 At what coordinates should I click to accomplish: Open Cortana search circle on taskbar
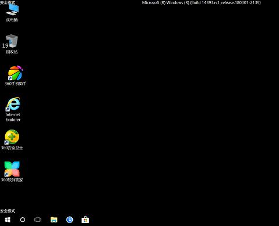click(23, 220)
